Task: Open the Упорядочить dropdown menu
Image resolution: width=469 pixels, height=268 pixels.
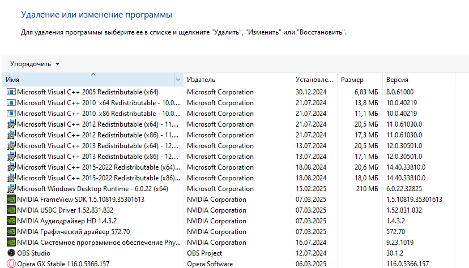Action: (x=35, y=64)
